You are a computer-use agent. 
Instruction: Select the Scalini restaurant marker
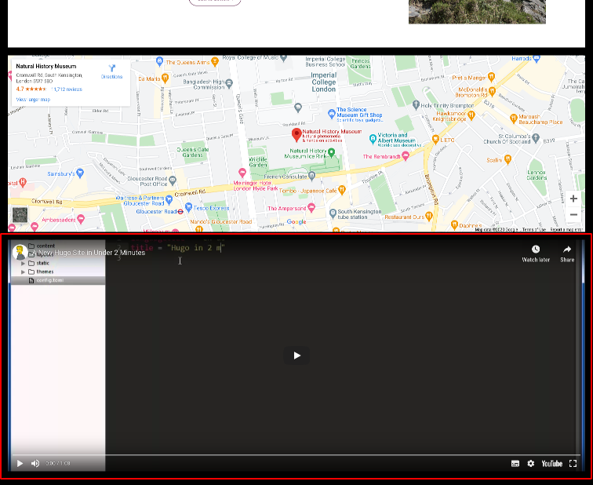(x=508, y=159)
